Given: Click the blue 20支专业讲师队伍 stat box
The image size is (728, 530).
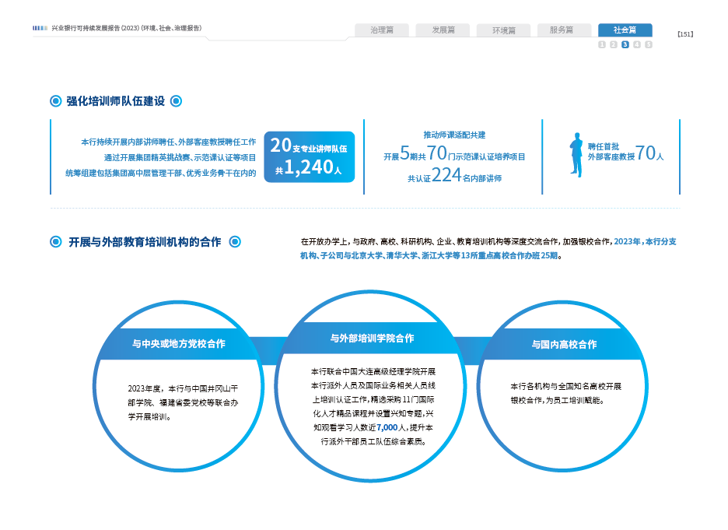Looking at the screenshot, I should (310, 156).
